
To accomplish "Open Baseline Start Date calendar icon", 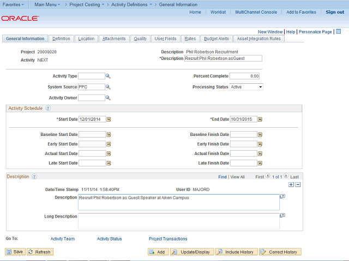I will pos(109,134).
